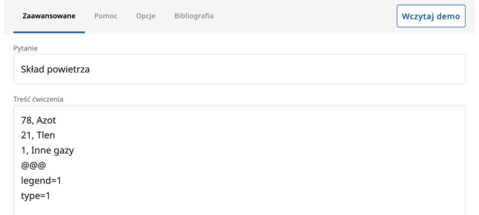Image resolution: width=479 pixels, height=215 pixels.
Task: Click the word "Skład" in question field
Action: [32, 69]
